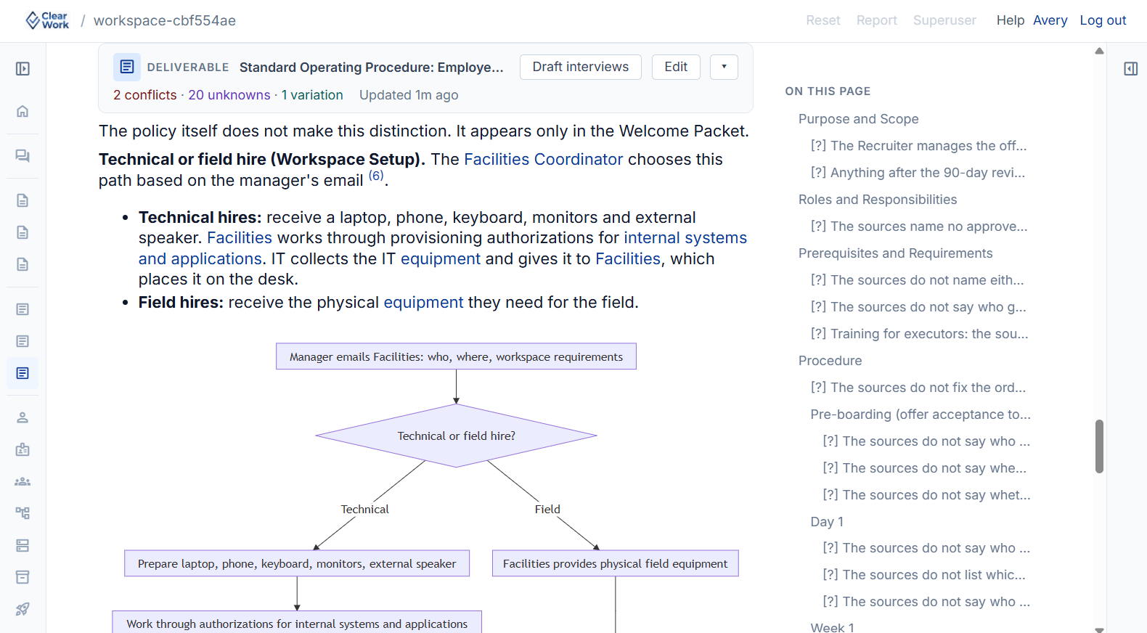Open the workspace-cbf554ae breadcrumb

coord(165,20)
